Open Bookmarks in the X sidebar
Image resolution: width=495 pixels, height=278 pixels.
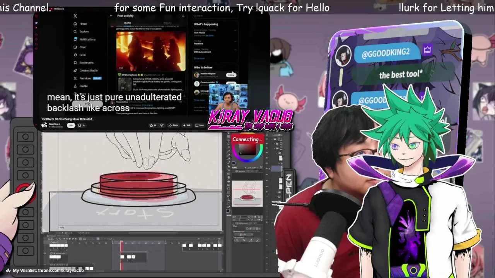tap(84, 63)
